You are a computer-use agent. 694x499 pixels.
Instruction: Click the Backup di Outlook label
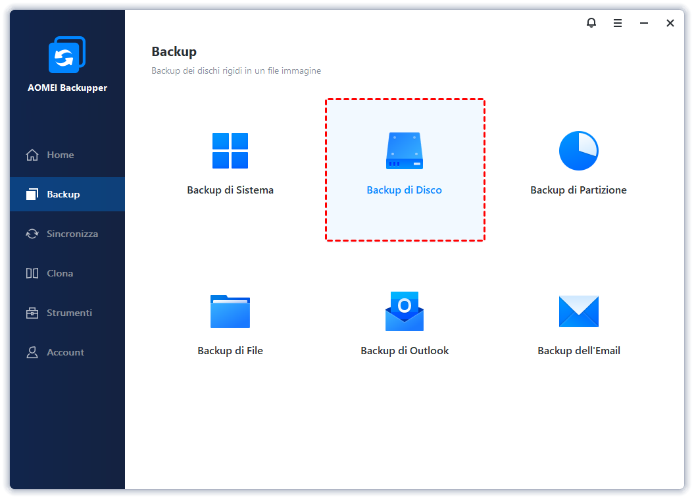coord(405,351)
